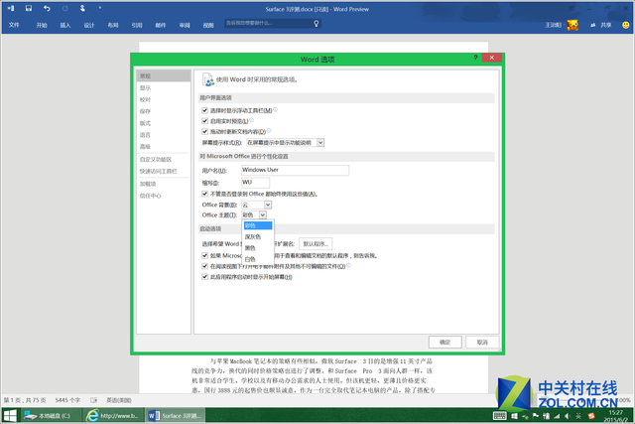The image size is (635, 424).
Task: Click the Initials field containing WU
Action: [255, 183]
